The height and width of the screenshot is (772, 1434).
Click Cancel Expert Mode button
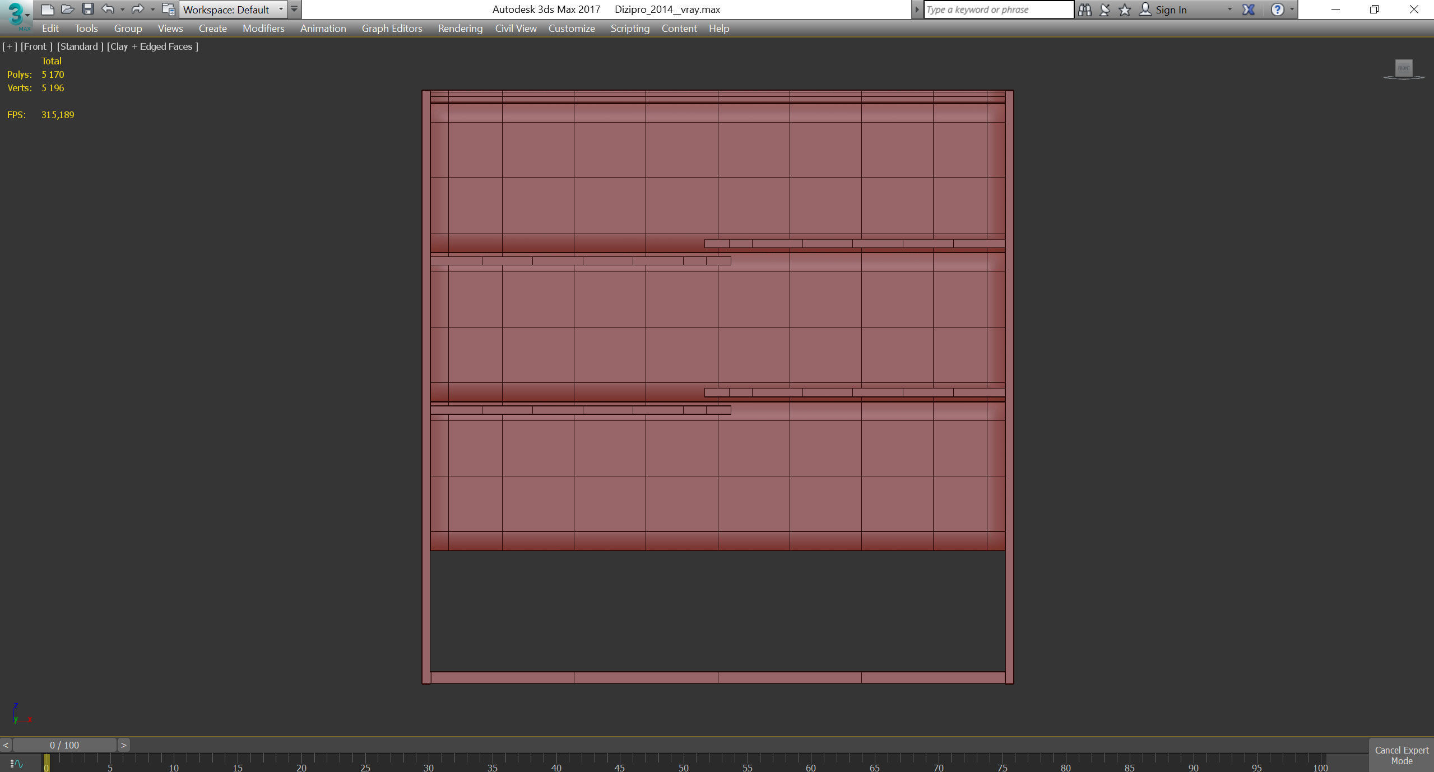click(x=1401, y=755)
